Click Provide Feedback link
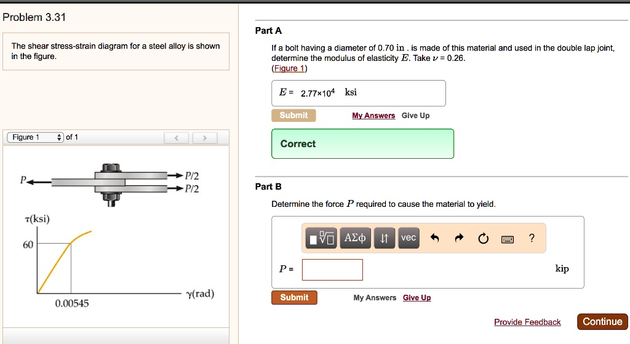 pos(527,322)
